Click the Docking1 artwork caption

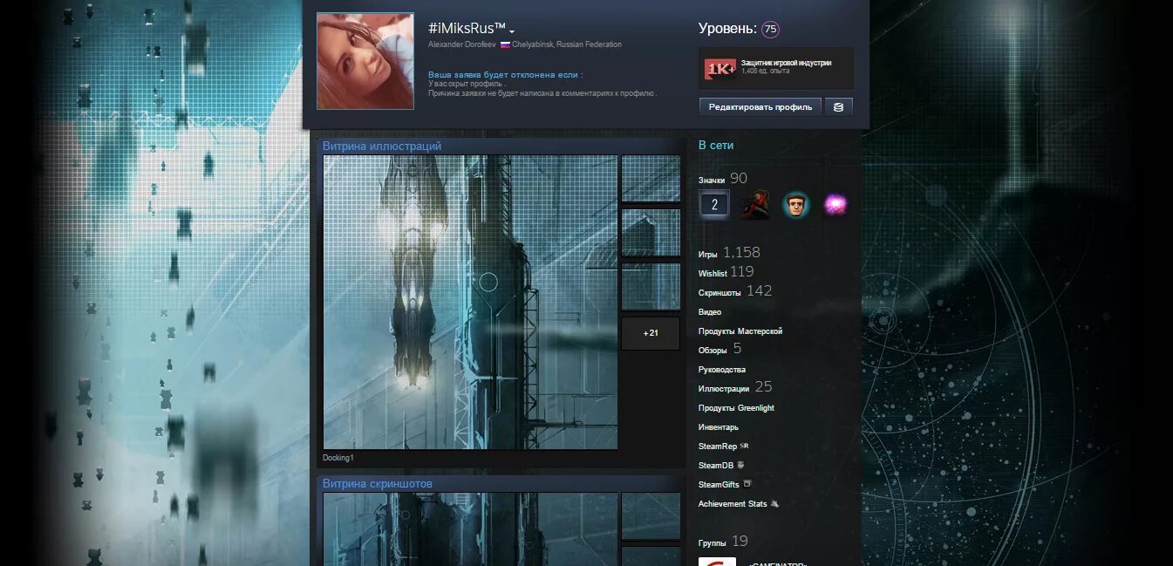pos(338,458)
